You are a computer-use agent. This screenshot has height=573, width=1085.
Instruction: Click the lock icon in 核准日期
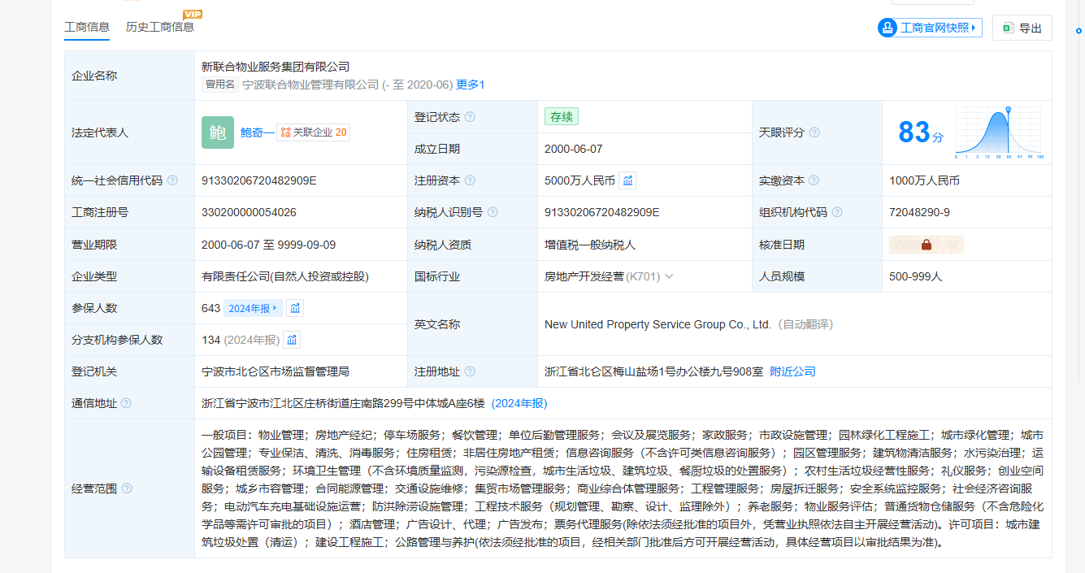coord(926,245)
